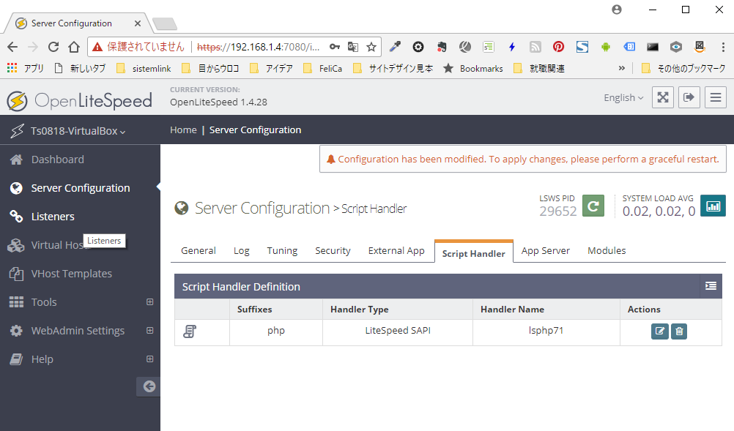
Task: Switch to the Log tab
Action: pyautogui.click(x=242, y=250)
